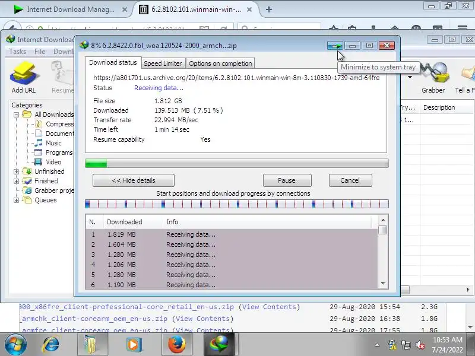Click the connections progress segment bar

[236, 204]
